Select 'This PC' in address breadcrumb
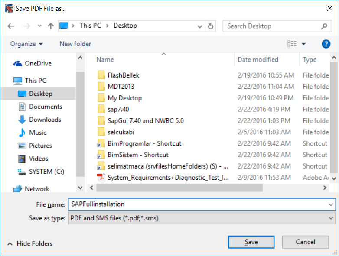Viewport: 339px width, 256px height. [90, 26]
